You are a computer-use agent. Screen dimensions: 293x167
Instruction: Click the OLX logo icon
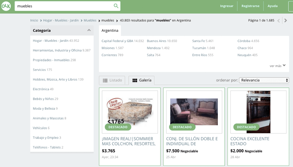[x=6, y=6]
